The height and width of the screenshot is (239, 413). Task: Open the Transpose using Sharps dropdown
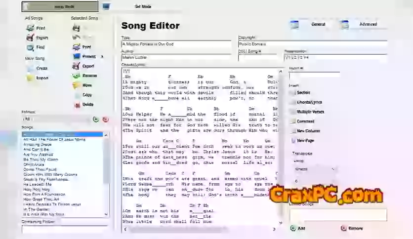point(314,169)
